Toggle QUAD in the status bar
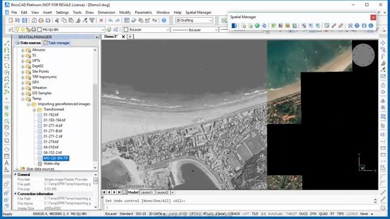 click(323, 214)
